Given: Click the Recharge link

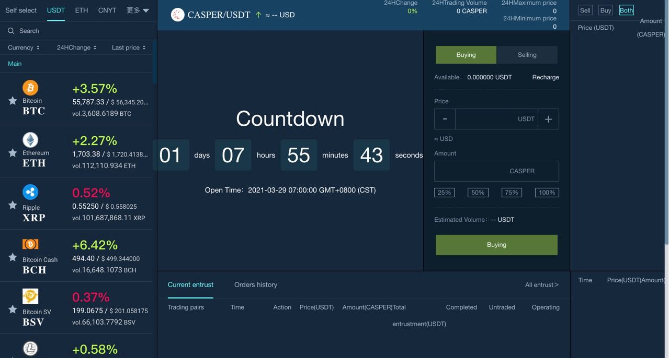Looking at the screenshot, I should (546, 77).
